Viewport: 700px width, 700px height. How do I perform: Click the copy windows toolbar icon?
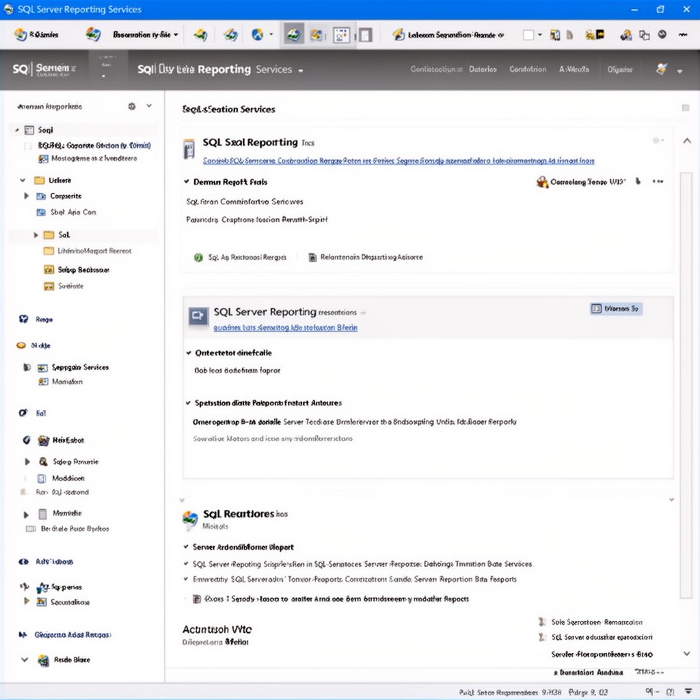[x=644, y=35]
